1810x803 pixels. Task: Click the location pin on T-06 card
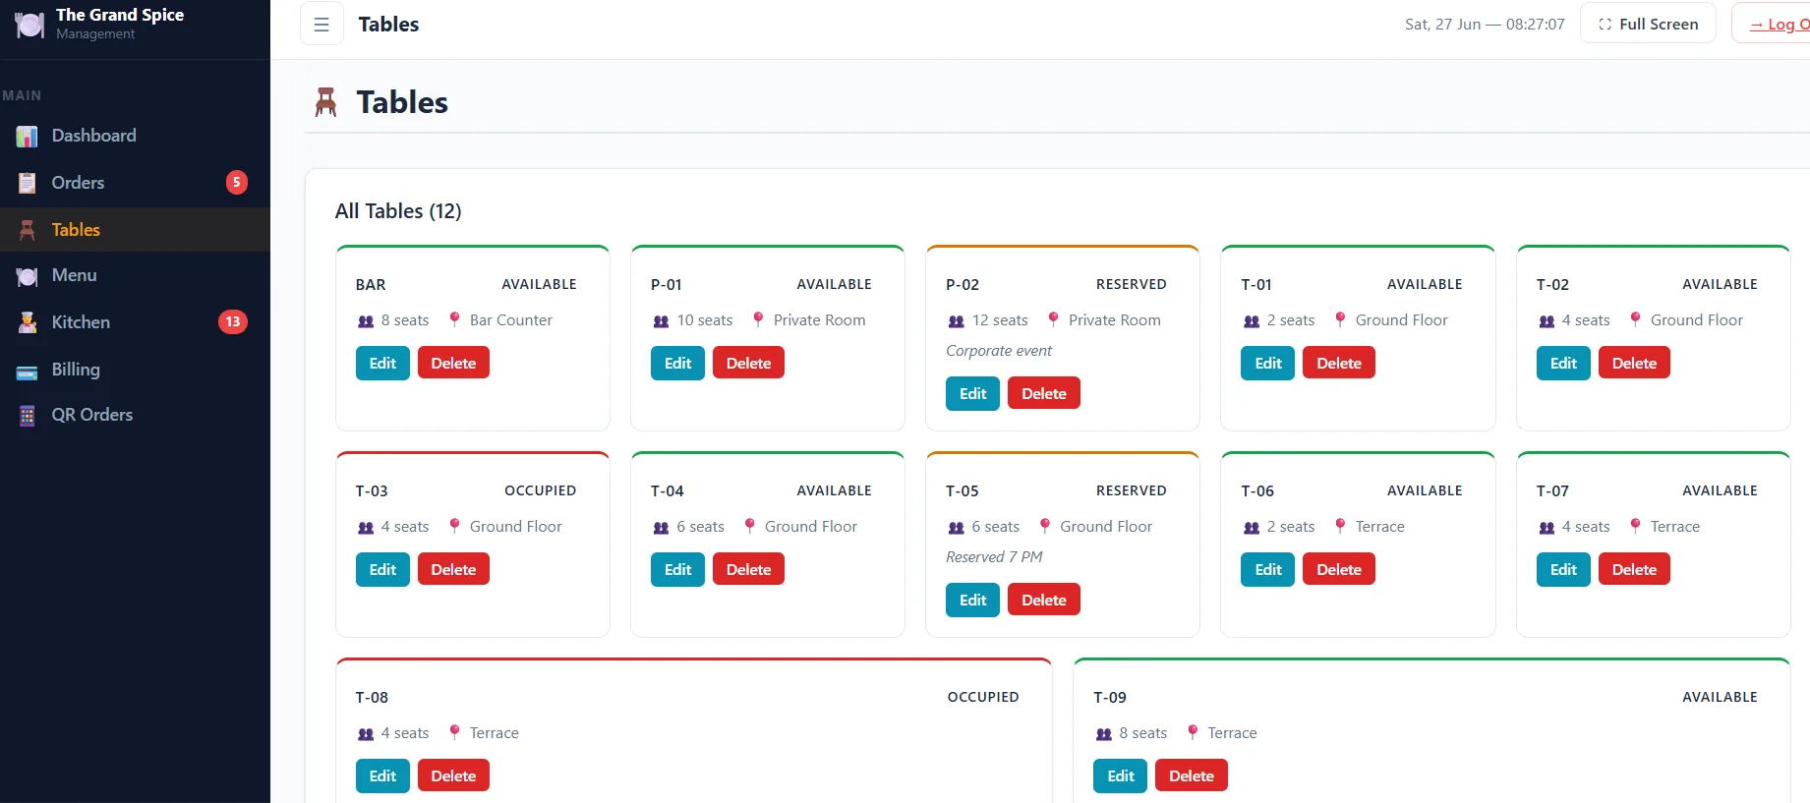pos(1340,526)
